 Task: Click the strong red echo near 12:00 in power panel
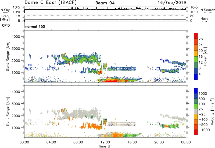[x=111, y=80]
